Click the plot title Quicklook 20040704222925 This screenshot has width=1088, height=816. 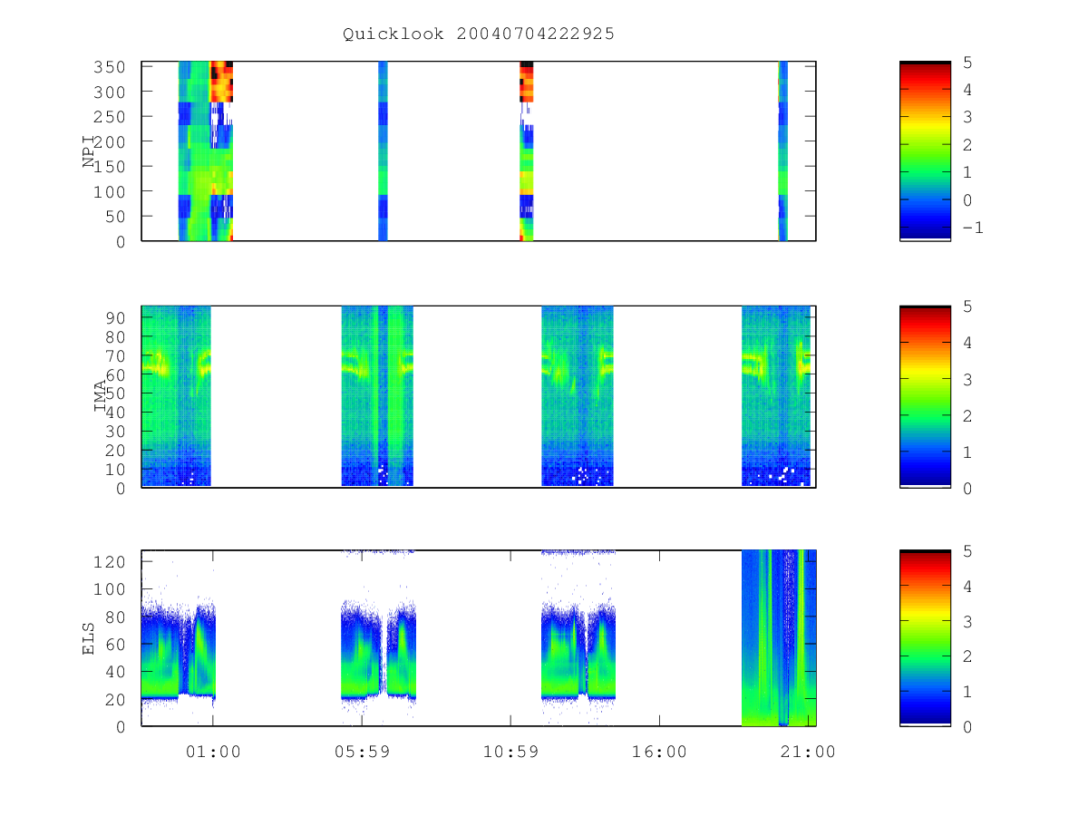[x=479, y=34]
